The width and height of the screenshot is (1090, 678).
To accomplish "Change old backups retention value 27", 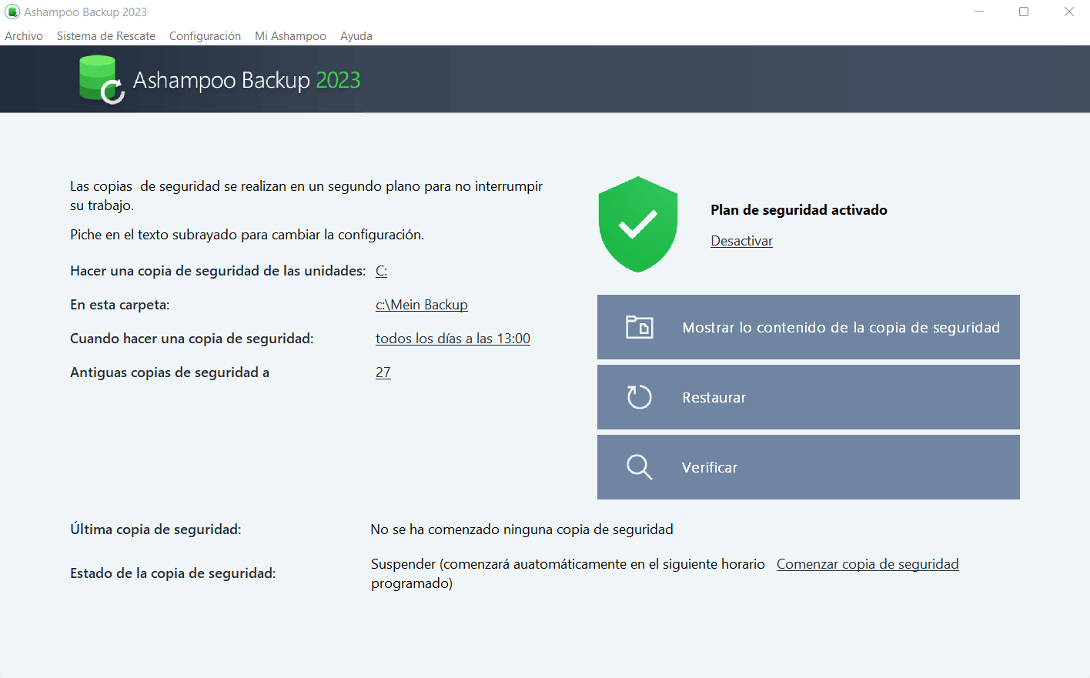I will [x=383, y=372].
